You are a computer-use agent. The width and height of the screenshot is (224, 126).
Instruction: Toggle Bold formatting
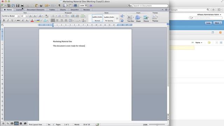click(x=4, y=20)
